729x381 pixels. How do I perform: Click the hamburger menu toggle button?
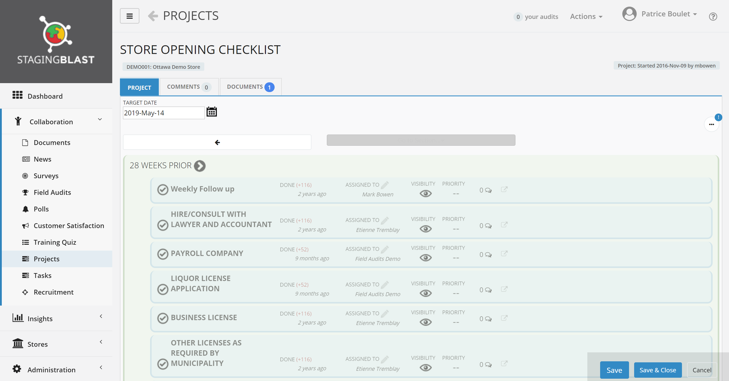point(129,16)
